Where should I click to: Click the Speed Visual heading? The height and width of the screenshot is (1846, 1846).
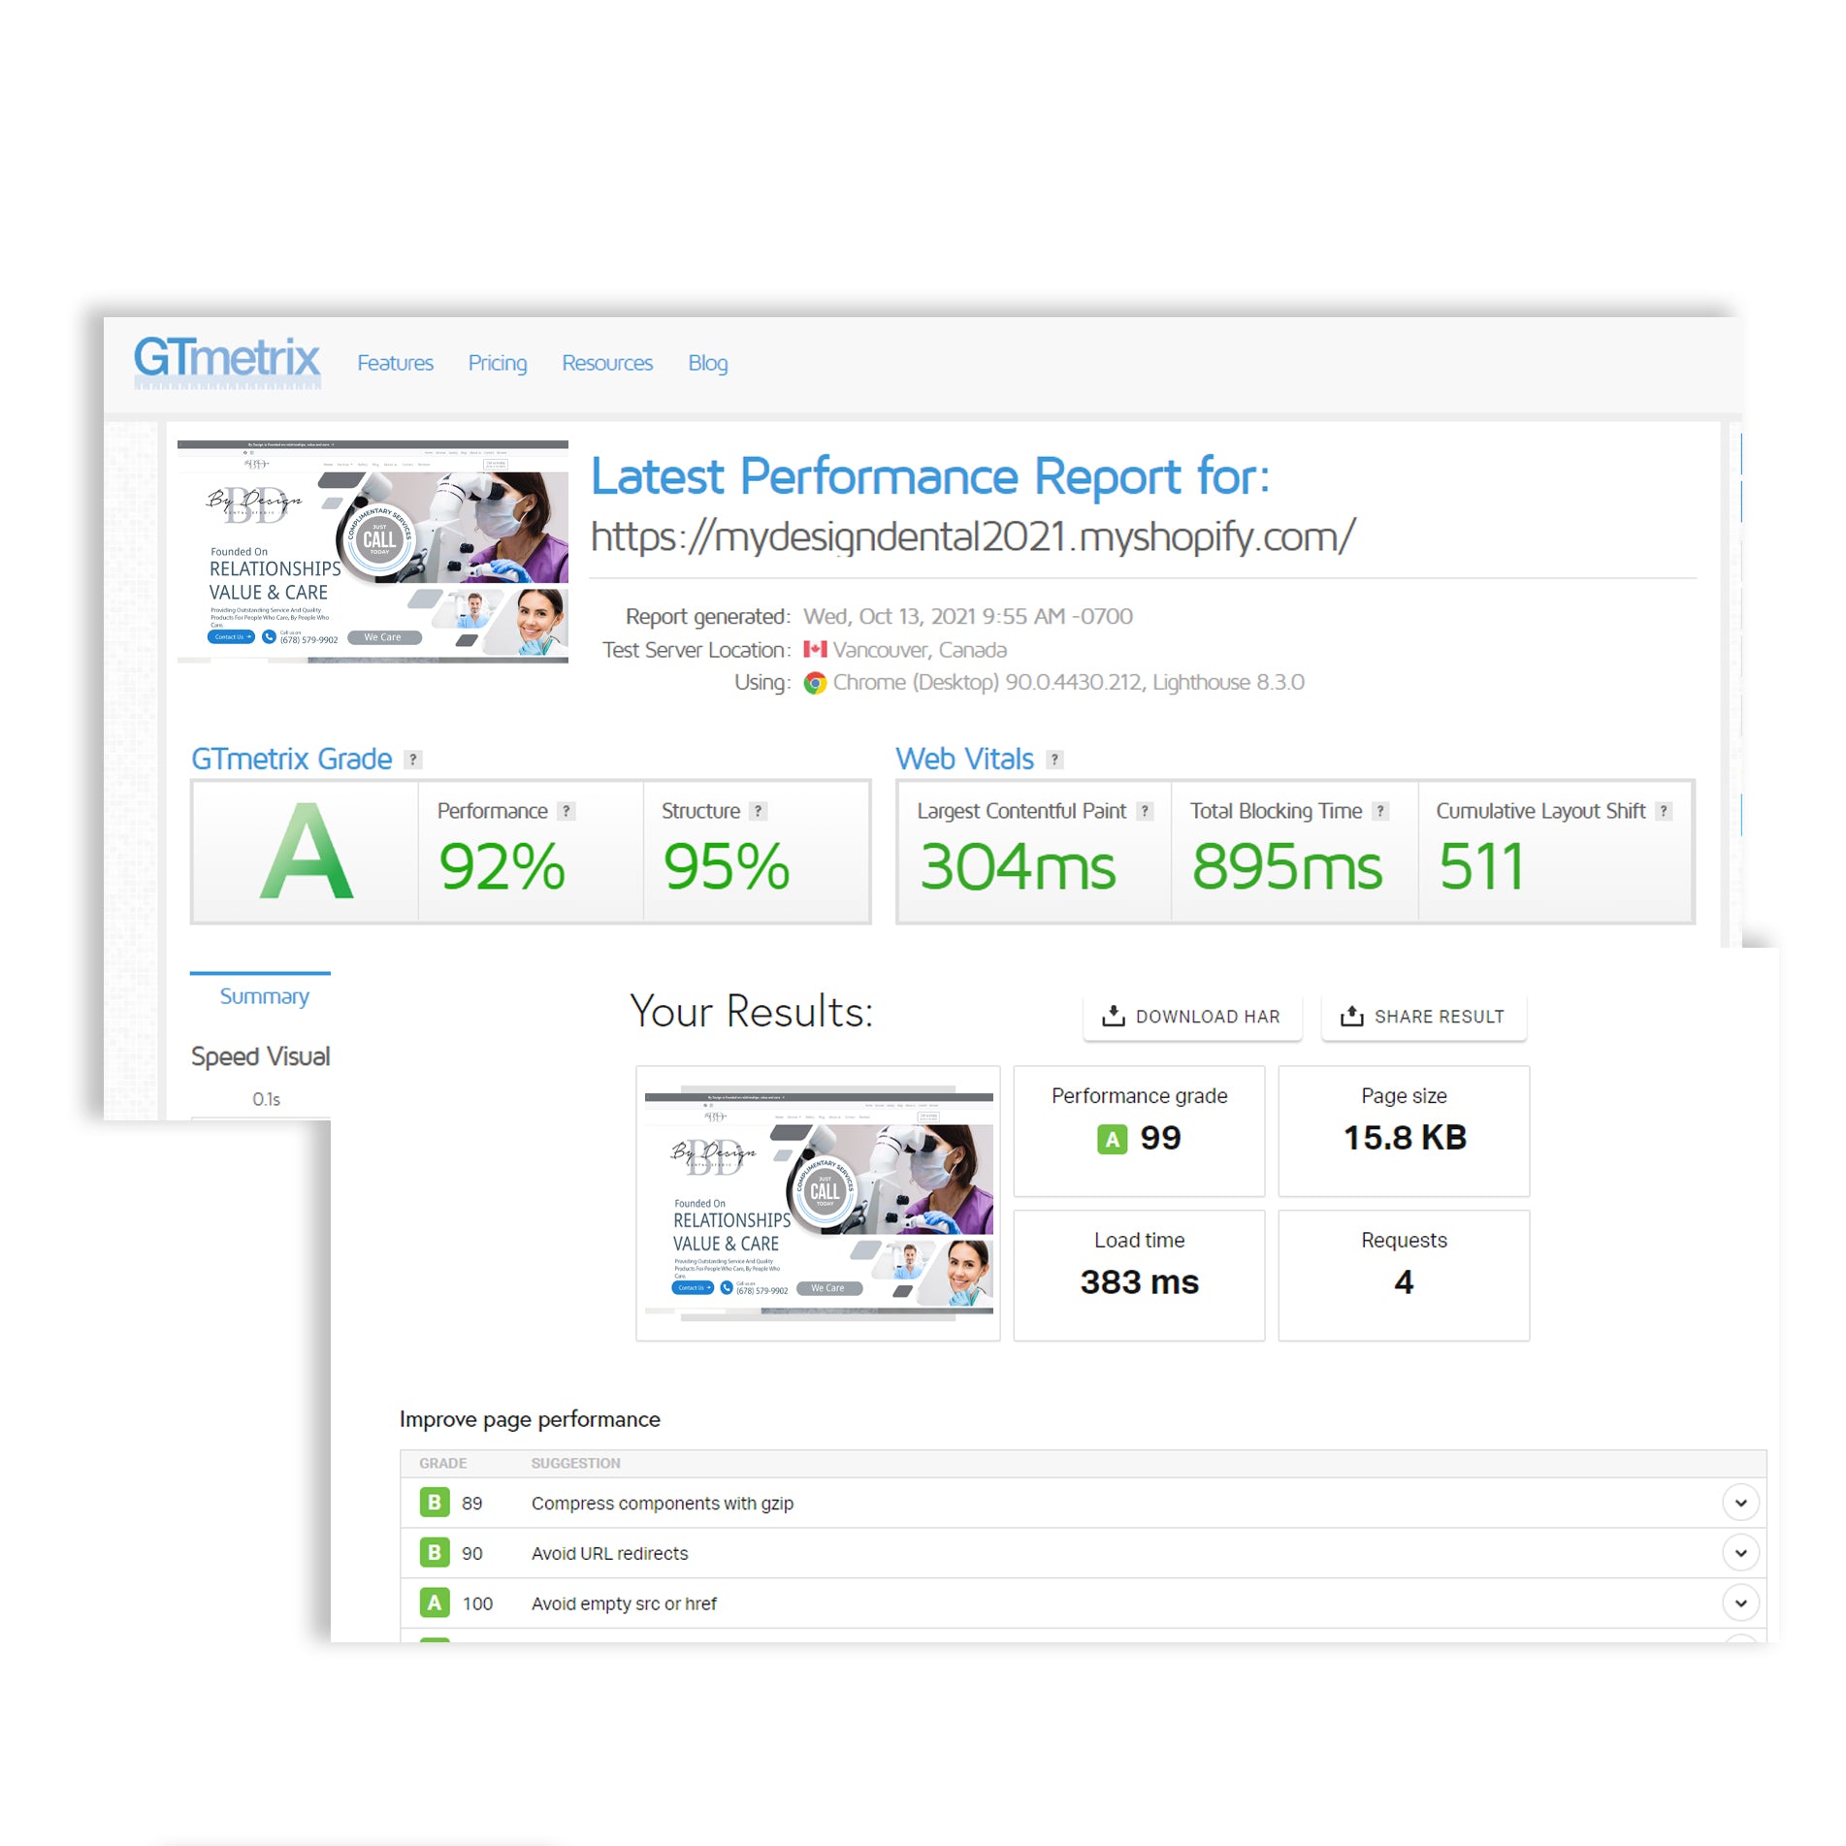coord(261,1056)
